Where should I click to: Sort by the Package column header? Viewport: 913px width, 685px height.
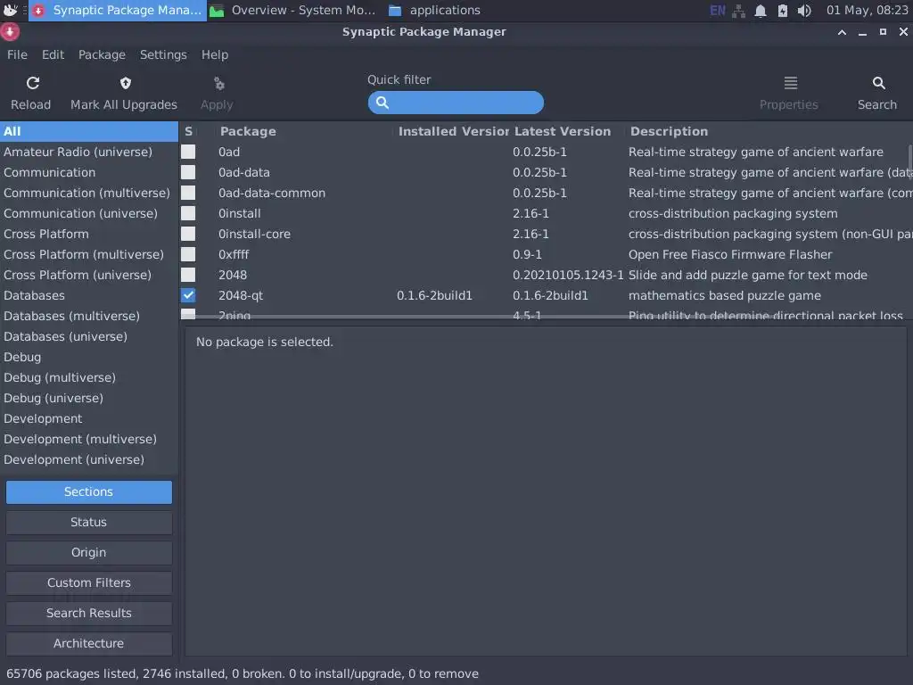point(248,132)
